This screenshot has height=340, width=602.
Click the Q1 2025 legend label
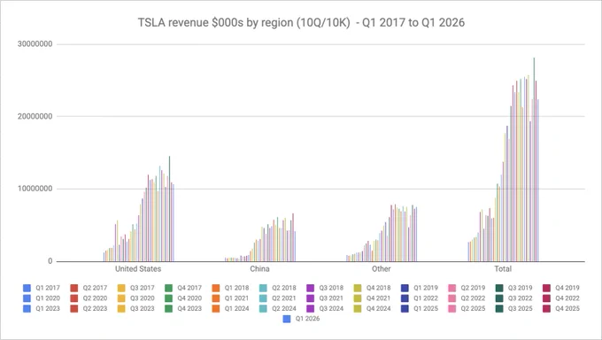point(426,308)
